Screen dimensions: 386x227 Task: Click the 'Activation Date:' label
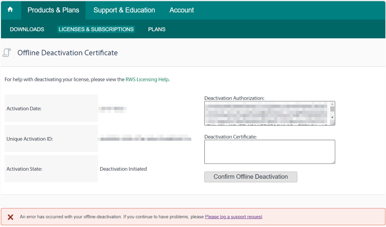(24, 109)
